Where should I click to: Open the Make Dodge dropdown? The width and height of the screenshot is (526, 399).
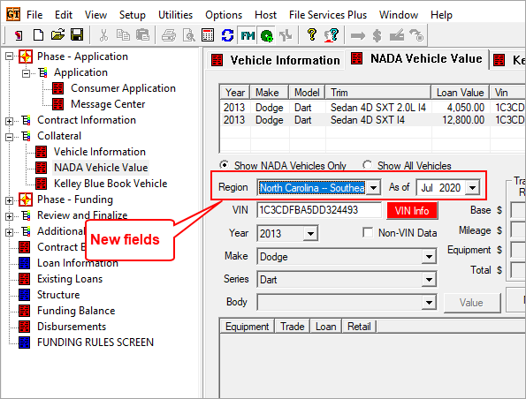point(429,257)
